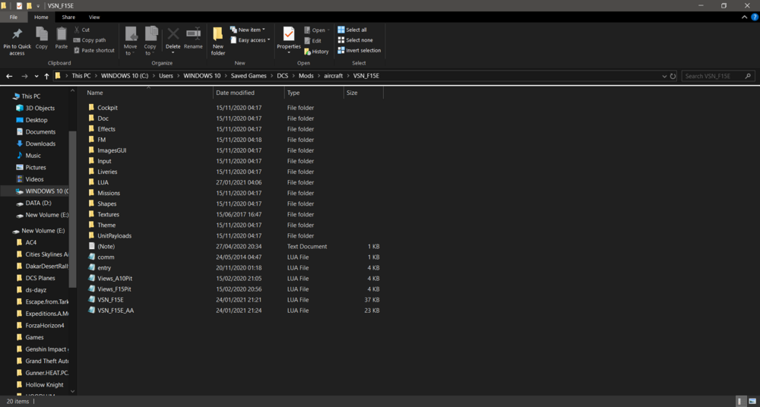Click Invert selection

(x=359, y=50)
